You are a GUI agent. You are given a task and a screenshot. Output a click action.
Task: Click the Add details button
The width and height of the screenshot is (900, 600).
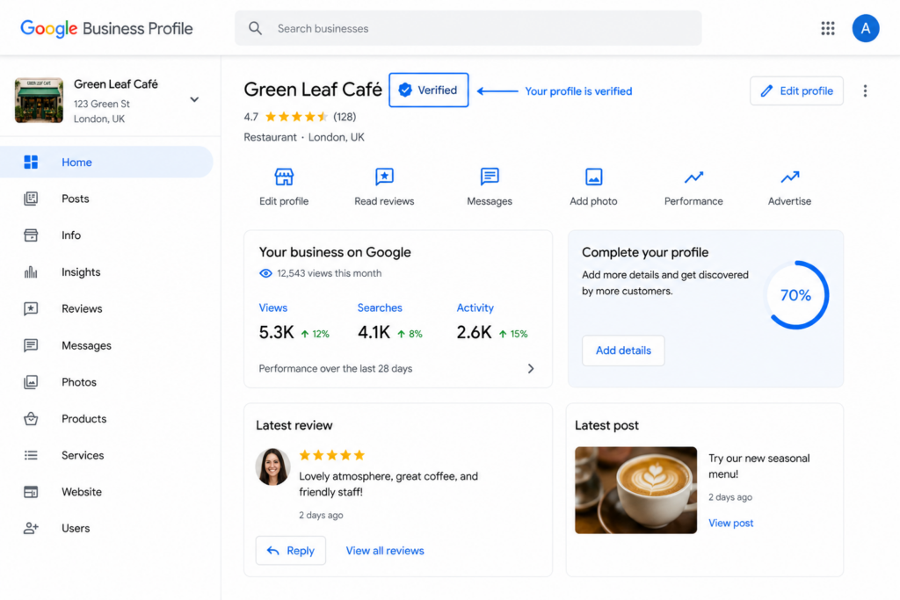[623, 351]
